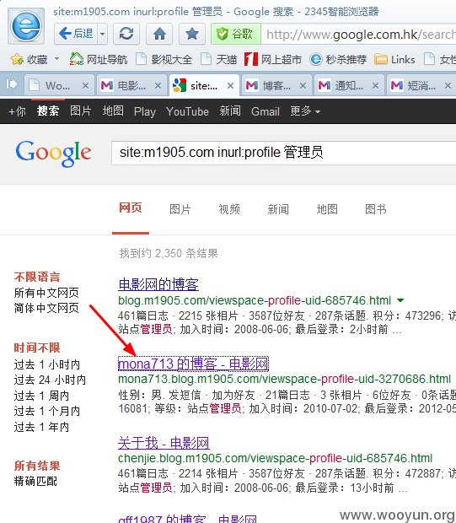
Task: Click the Google logo
Action: tap(53, 153)
